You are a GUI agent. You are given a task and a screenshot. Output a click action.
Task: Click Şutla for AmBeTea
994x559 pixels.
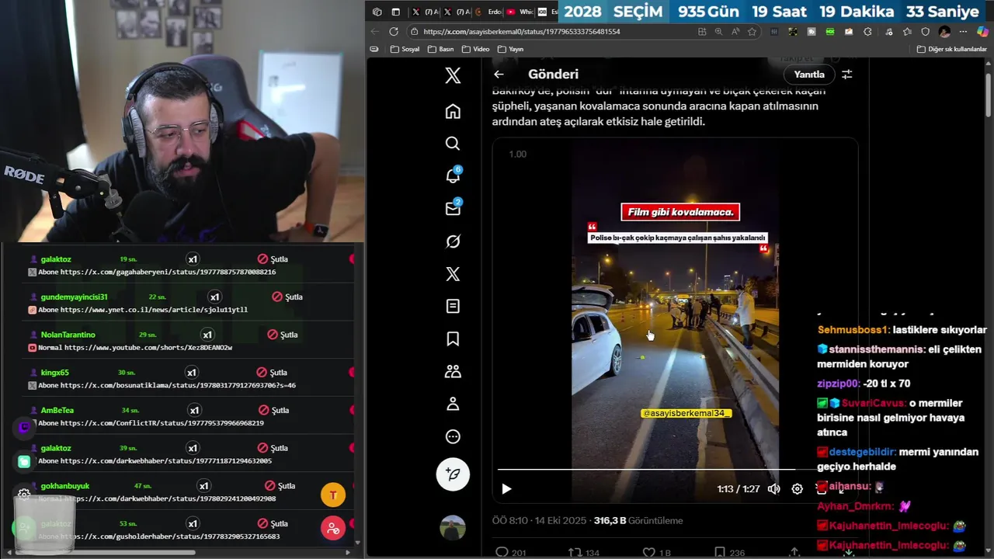tap(273, 410)
